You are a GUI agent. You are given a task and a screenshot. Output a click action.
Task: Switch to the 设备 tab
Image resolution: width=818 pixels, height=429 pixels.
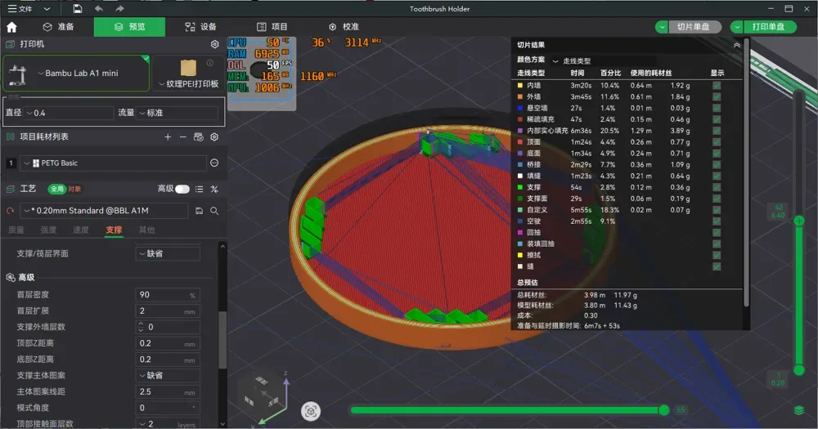pos(201,27)
